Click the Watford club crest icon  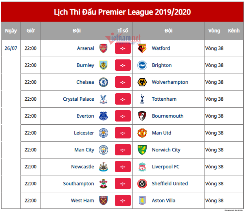coord(142,48)
